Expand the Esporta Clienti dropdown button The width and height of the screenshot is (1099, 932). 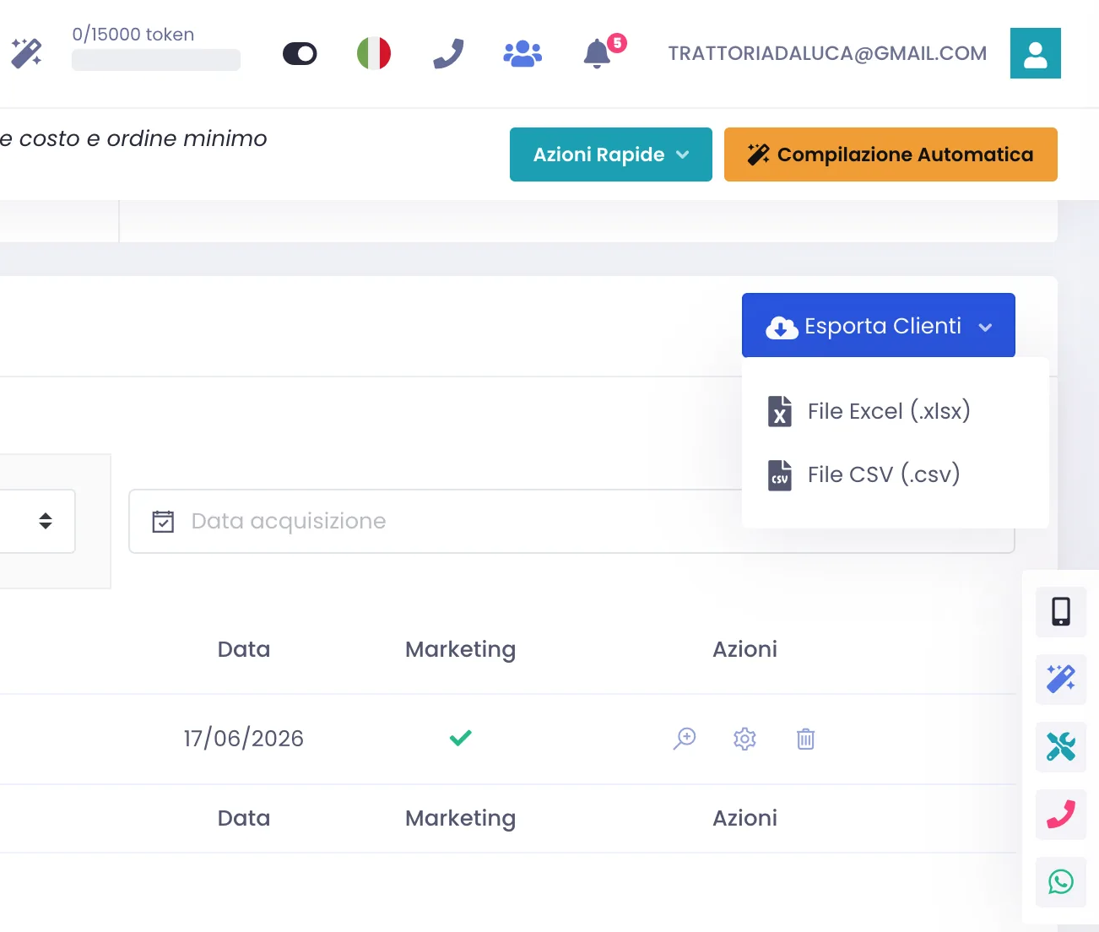[878, 326]
